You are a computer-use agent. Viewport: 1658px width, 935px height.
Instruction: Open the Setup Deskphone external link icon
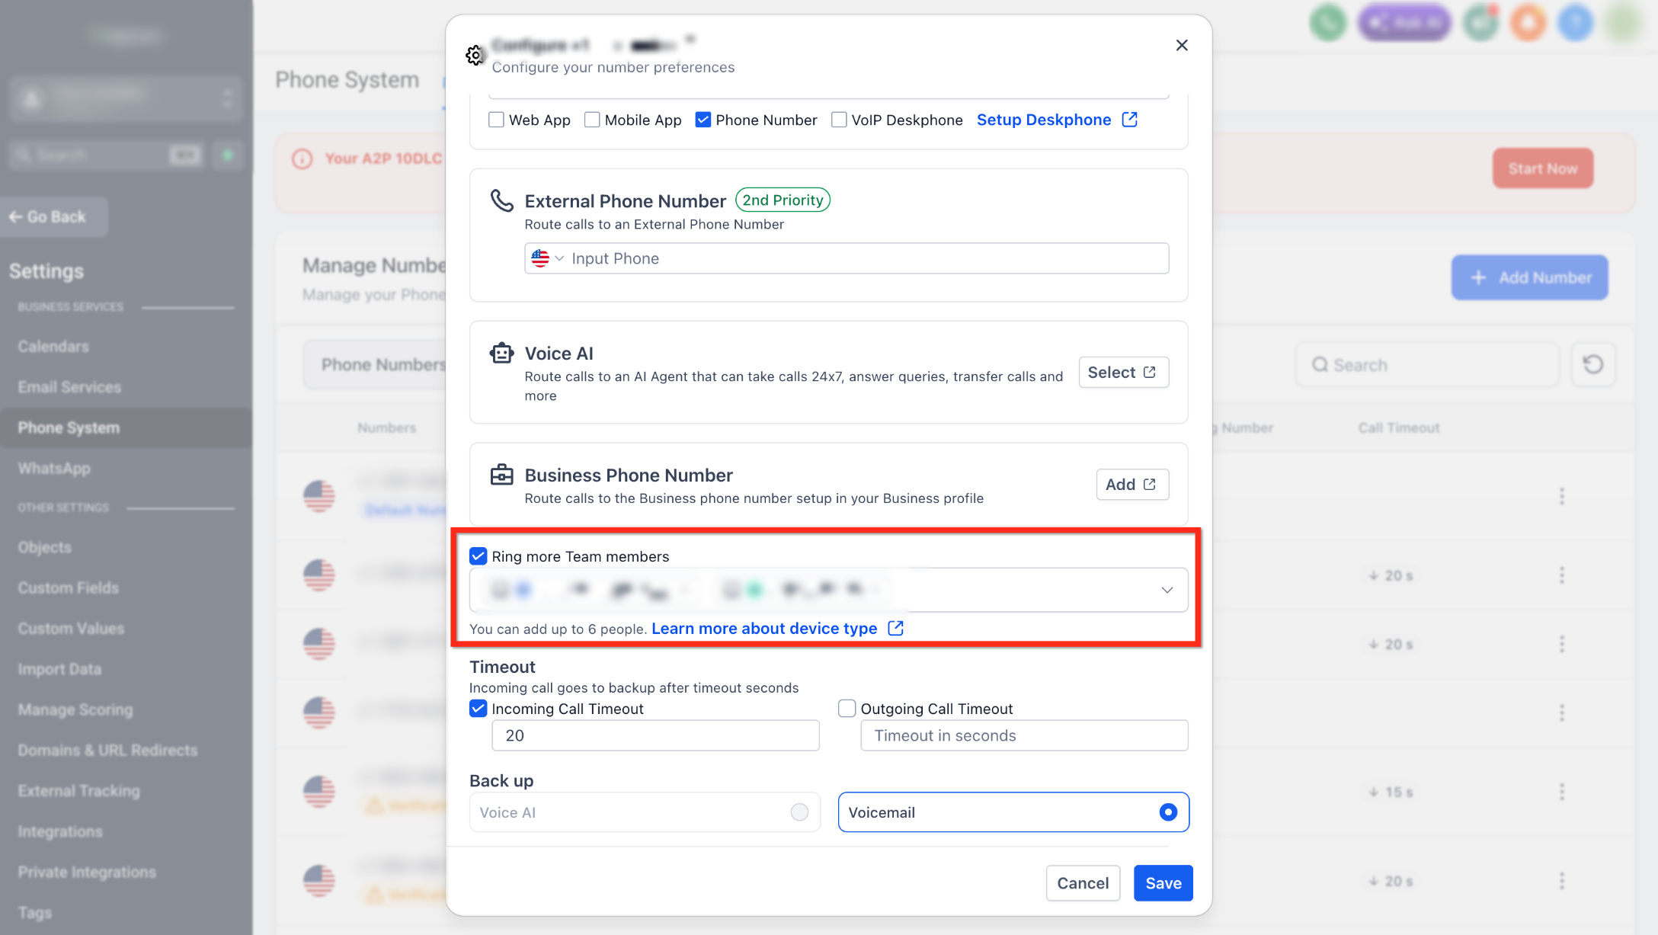tap(1130, 120)
